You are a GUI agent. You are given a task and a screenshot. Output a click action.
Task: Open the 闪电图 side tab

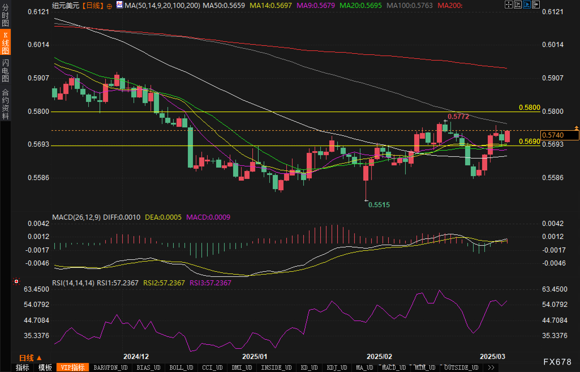5,70
